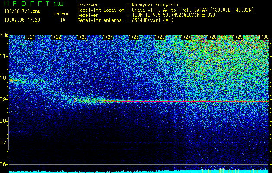Click the meteor label
Screen dimensions: 272x173
[61, 13]
